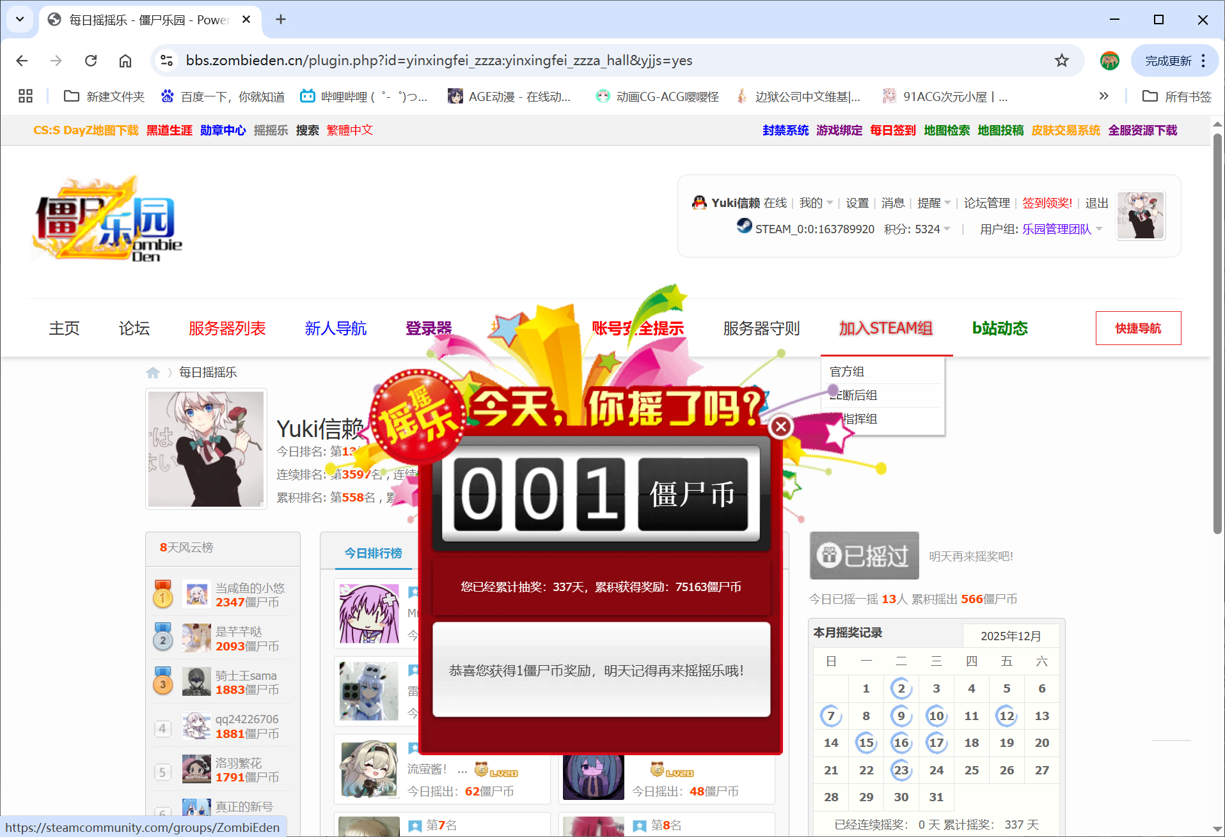Select 官方组 from the STEAM group menu
The height and width of the screenshot is (837, 1225).
846,371
